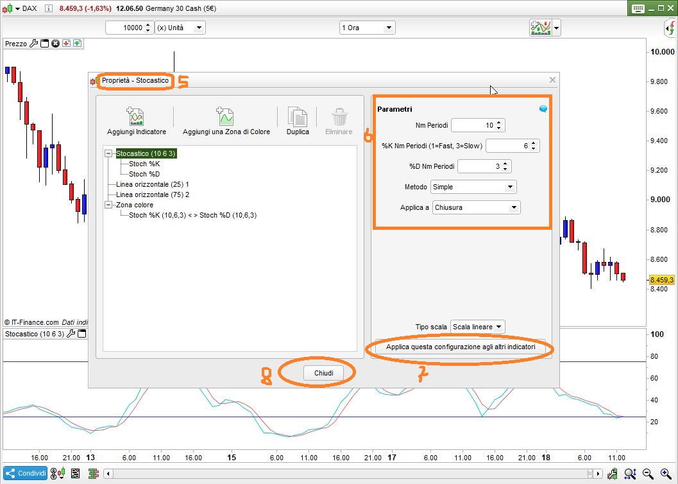This screenshot has width=678, height=484.
Task: Select Zona colore tree item
Action: [x=135, y=205]
